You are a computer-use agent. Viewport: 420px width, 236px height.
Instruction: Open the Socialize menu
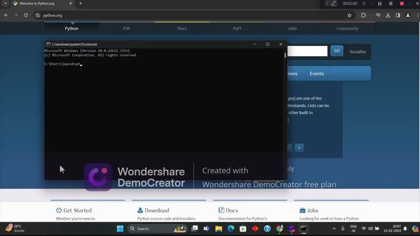point(358,52)
